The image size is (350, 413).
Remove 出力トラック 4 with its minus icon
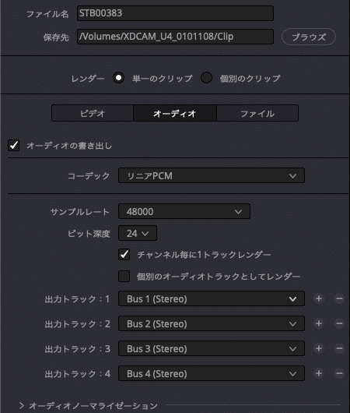coord(339,373)
